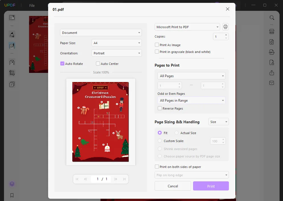
Task: Open the PDF/A save icon on right sidebar
Action: [x=272, y=52]
